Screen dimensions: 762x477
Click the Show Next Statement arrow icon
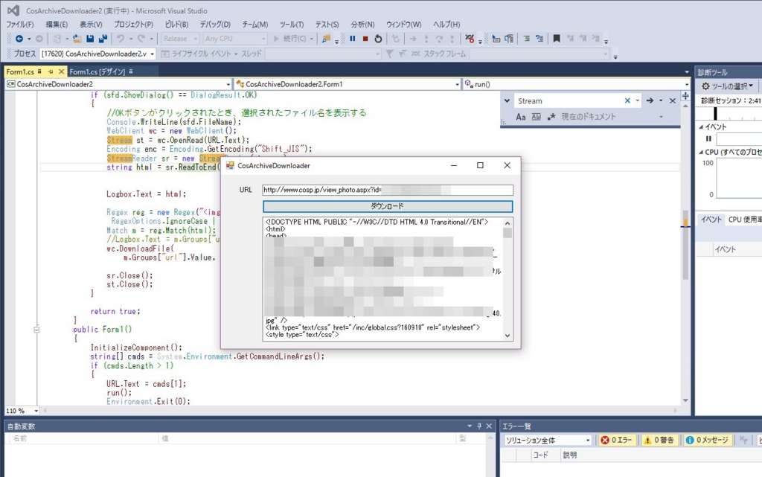[413, 39]
